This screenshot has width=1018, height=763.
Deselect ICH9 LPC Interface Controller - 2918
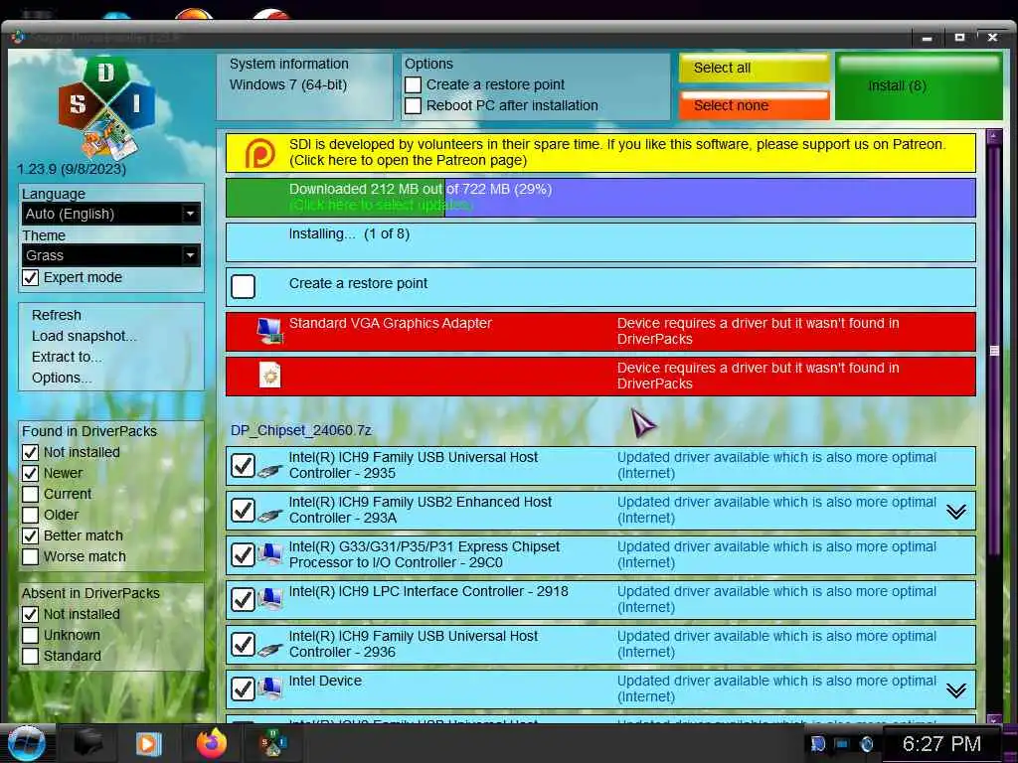tap(243, 599)
